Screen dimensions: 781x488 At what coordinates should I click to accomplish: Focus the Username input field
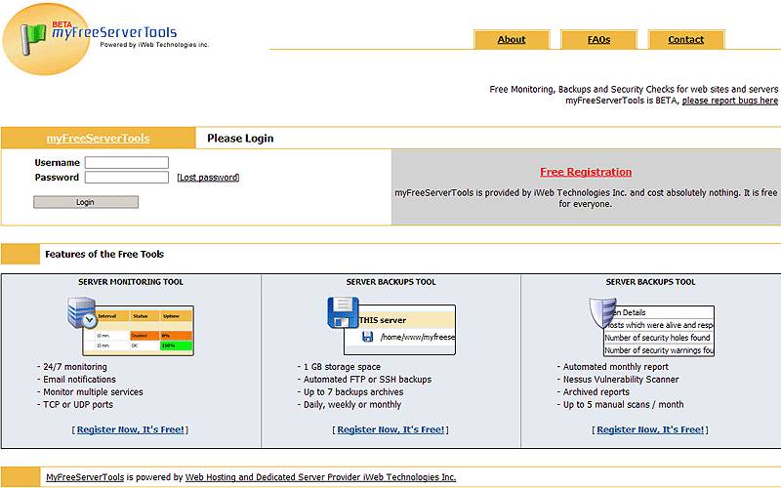[x=127, y=162]
